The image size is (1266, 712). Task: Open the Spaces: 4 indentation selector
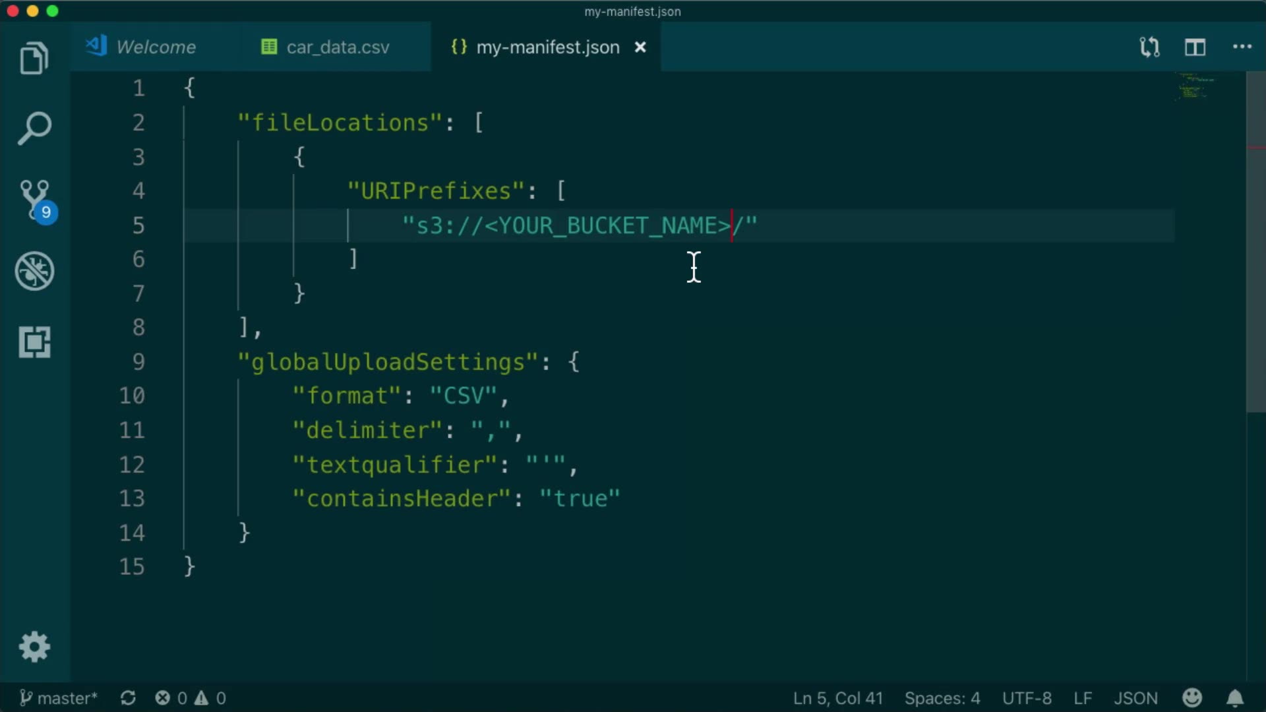point(942,698)
